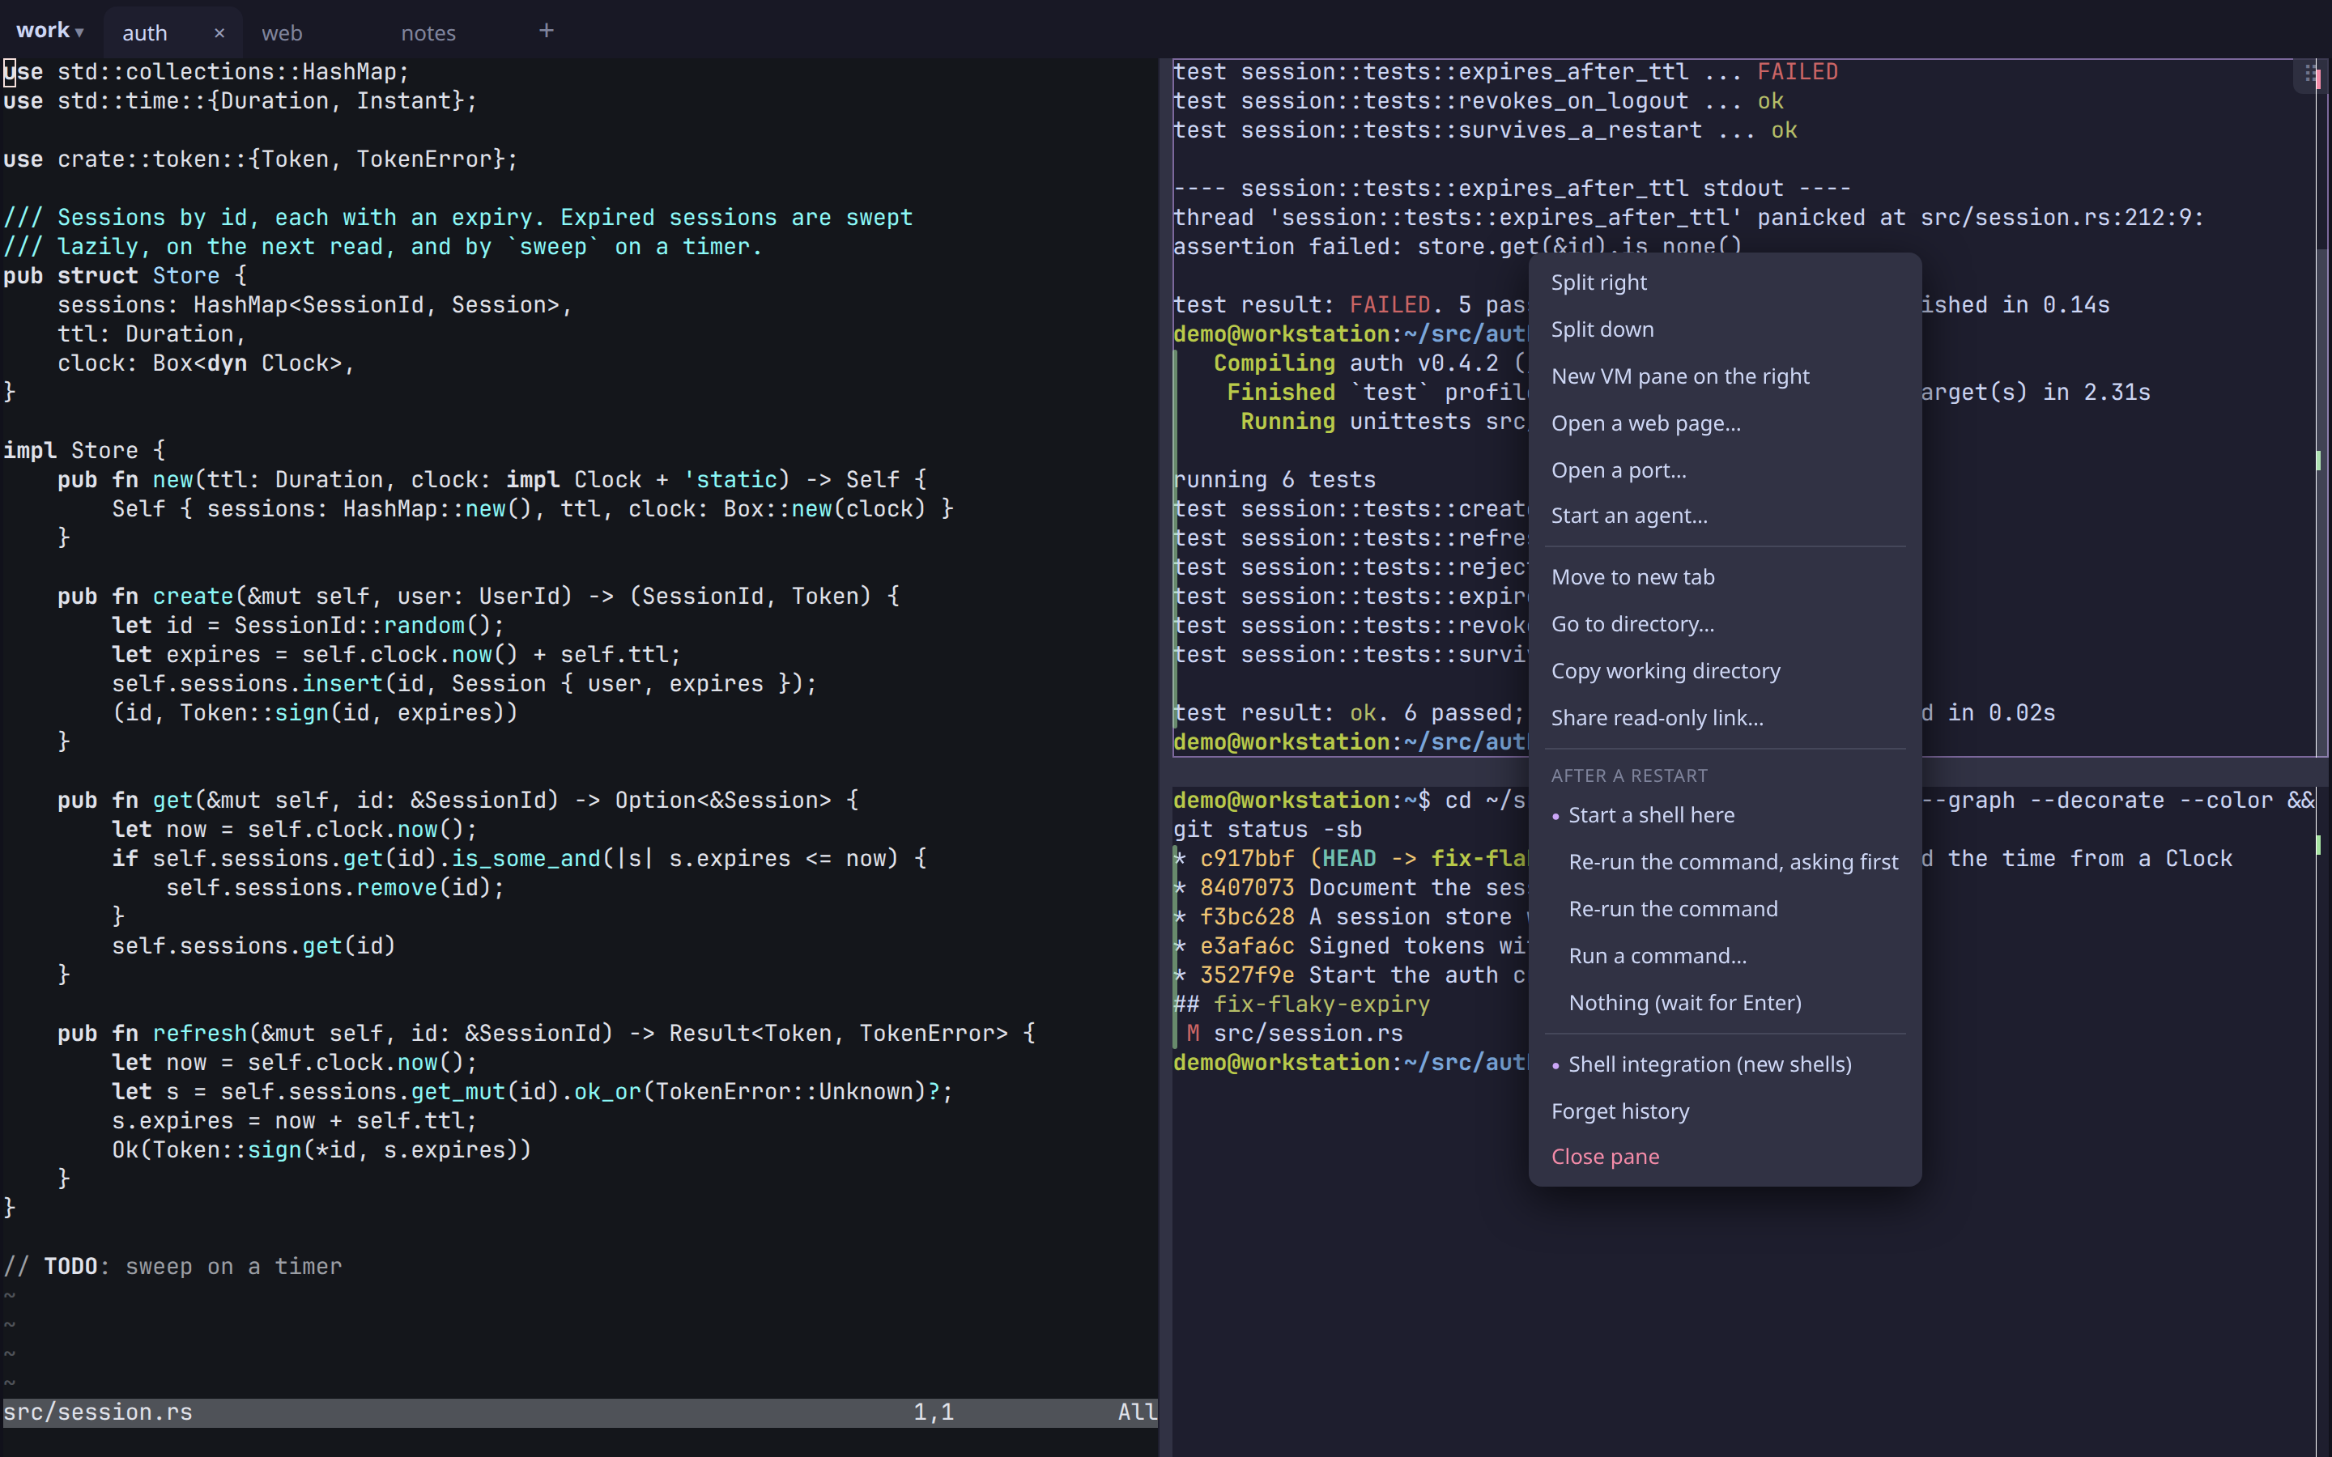Click commit hash 3527f9e in git log
The width and height of the screenshot is (2332, 1457).
pyautogui.click(x=1246, y=975)
